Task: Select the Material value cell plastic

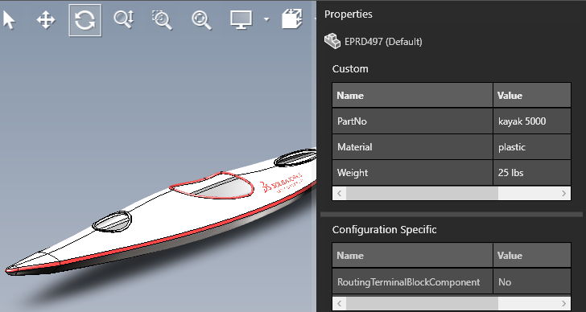Action: (x=532, y=147)
